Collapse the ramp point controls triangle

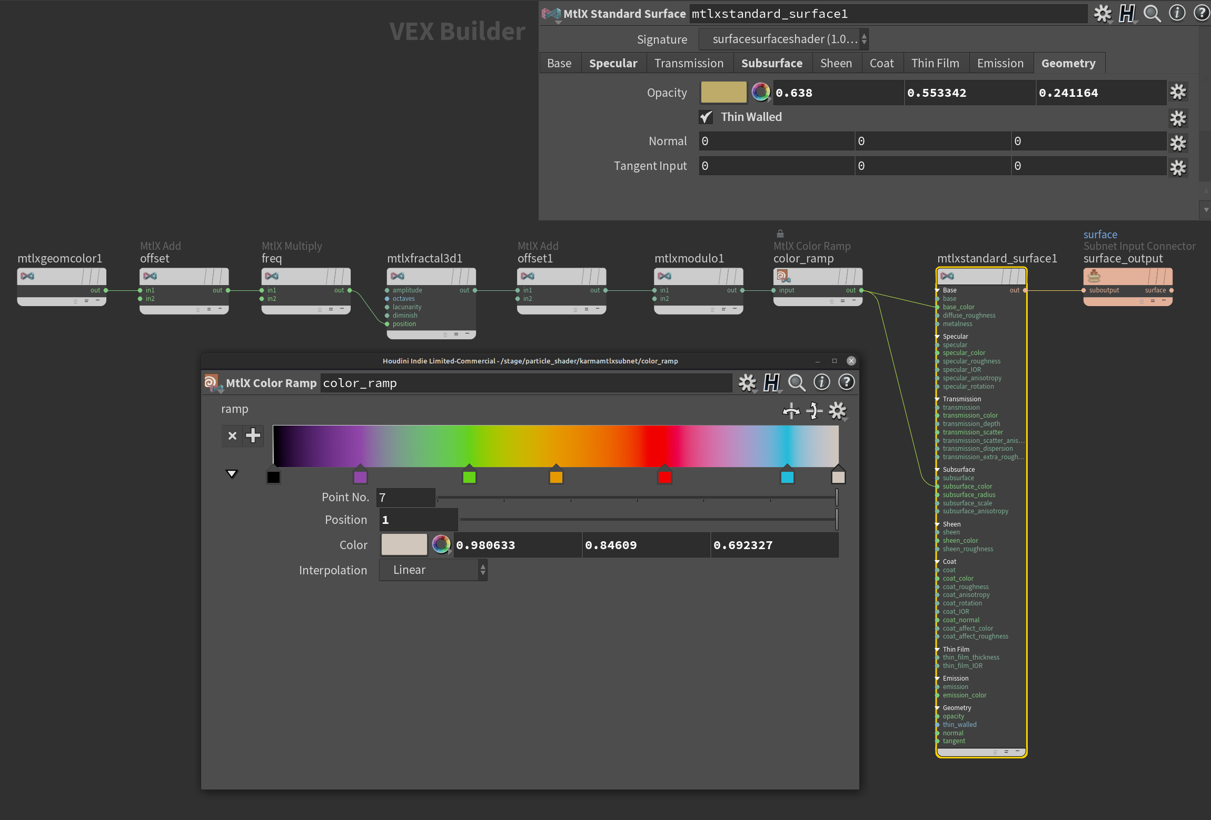point(232,474)
